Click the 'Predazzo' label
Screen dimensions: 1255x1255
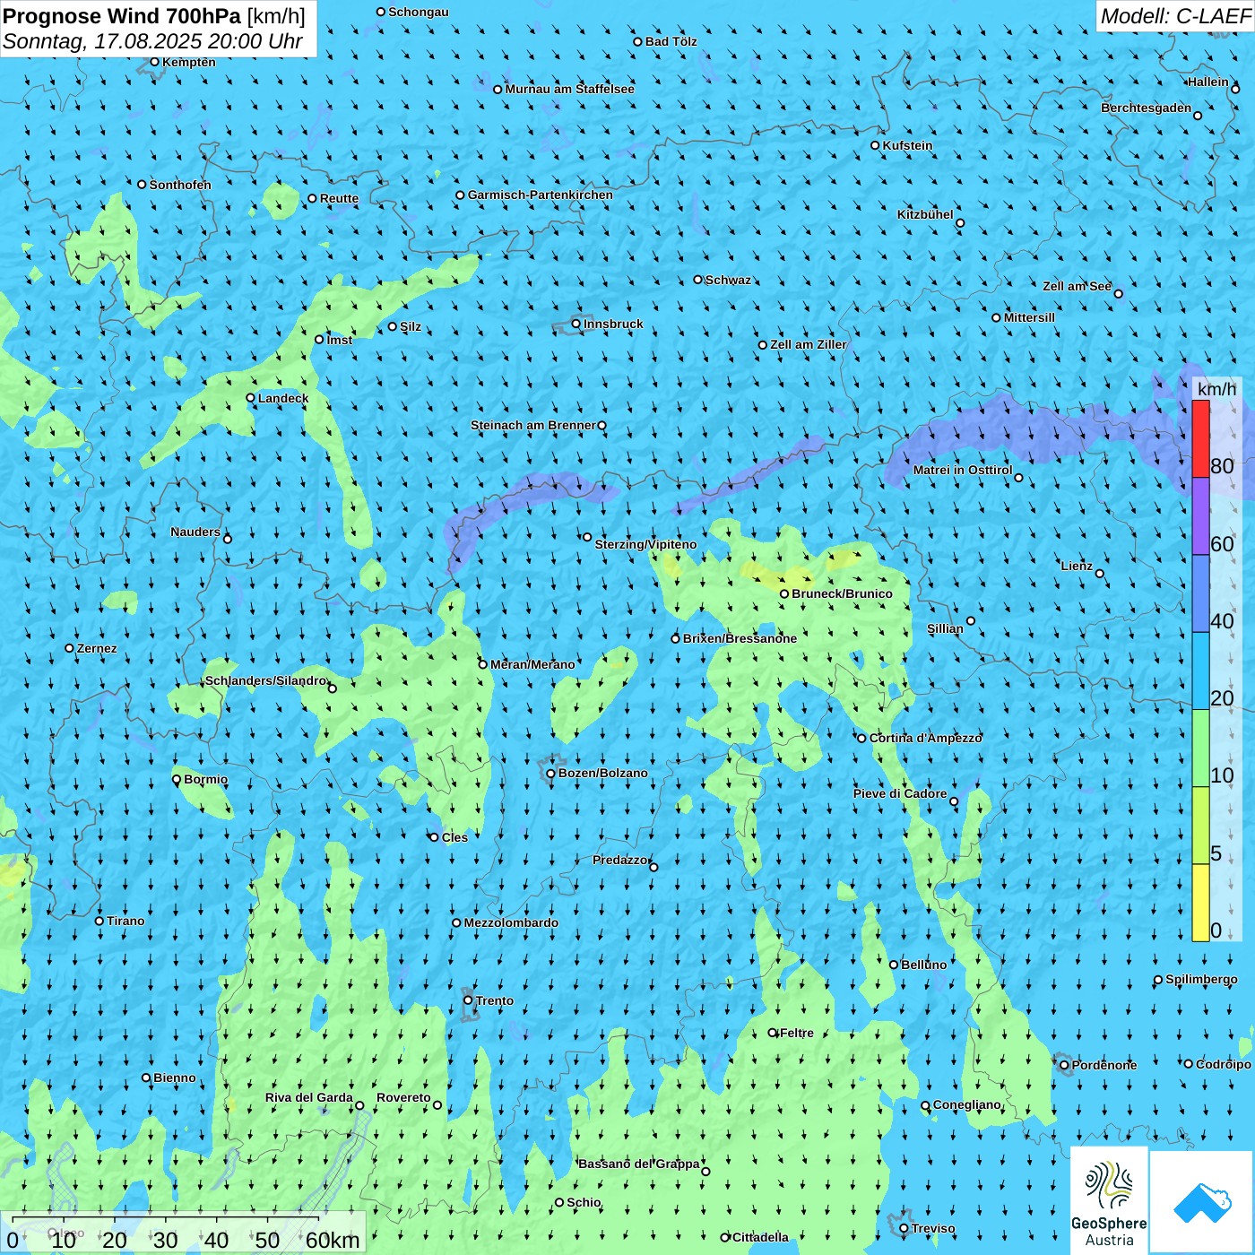[x=620, y=860]
